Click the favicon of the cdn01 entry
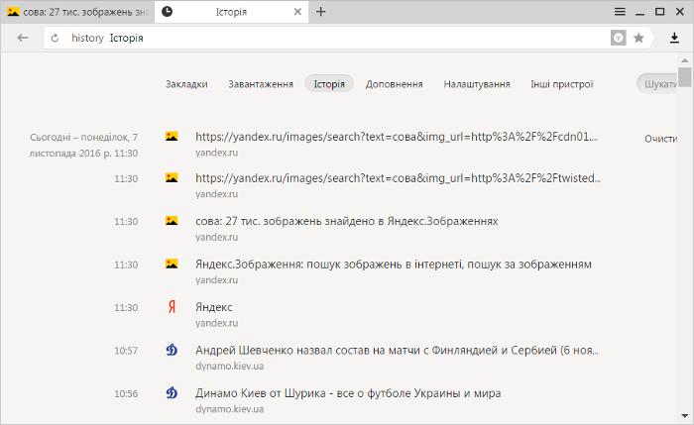The height and width of the screenshot is (425, 694). tap(172, 136)
